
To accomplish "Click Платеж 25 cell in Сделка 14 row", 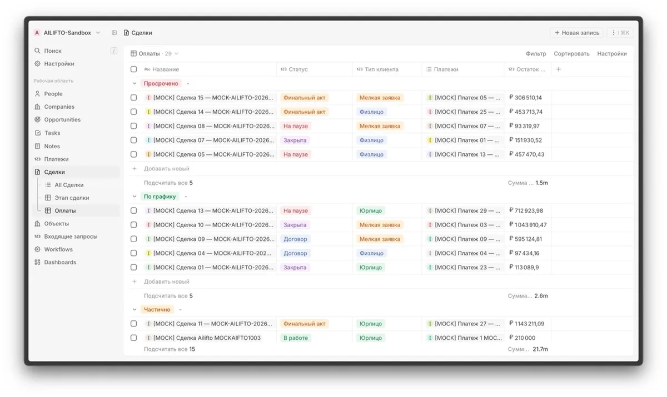I will click(463, 112).
